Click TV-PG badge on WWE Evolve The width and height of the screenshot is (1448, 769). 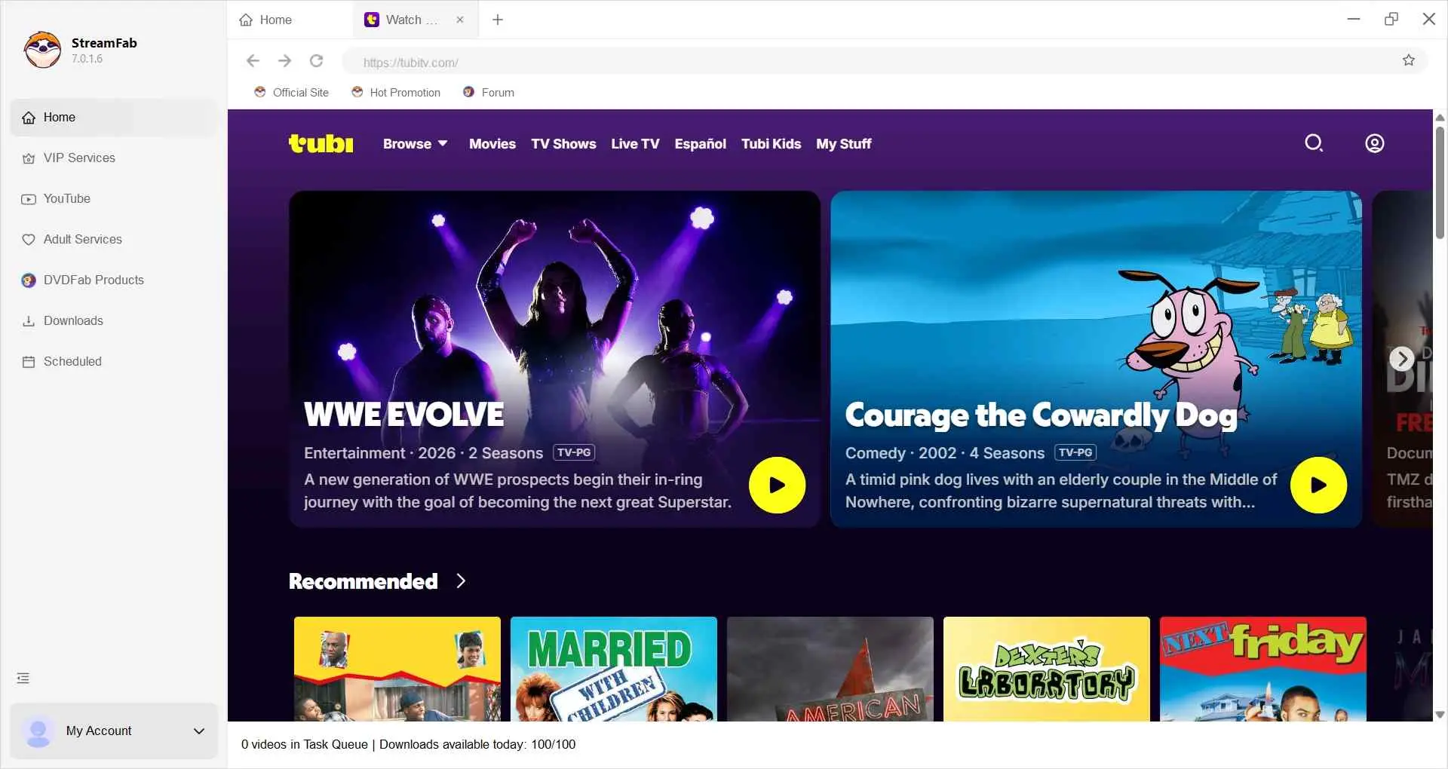tap(574, 453)
